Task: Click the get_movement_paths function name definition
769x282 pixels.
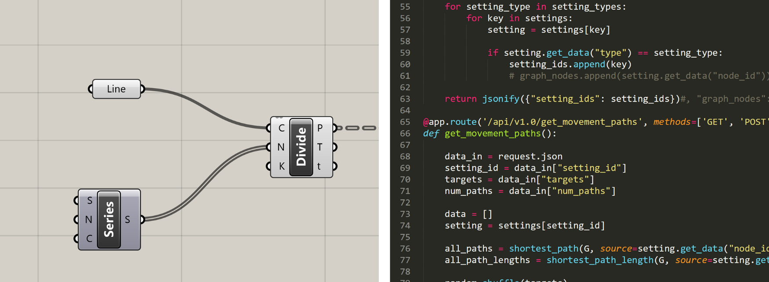Action: (492, 133)
